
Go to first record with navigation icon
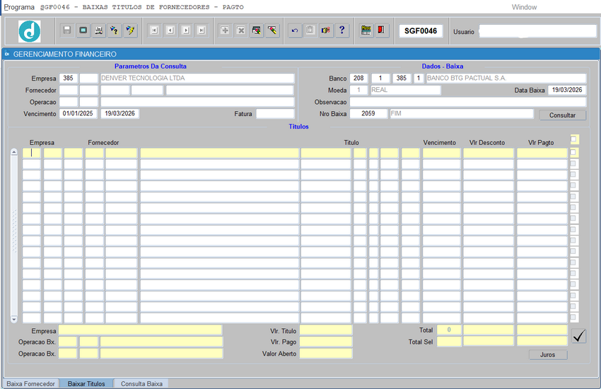pyautogui.click(x=154, y=30)
